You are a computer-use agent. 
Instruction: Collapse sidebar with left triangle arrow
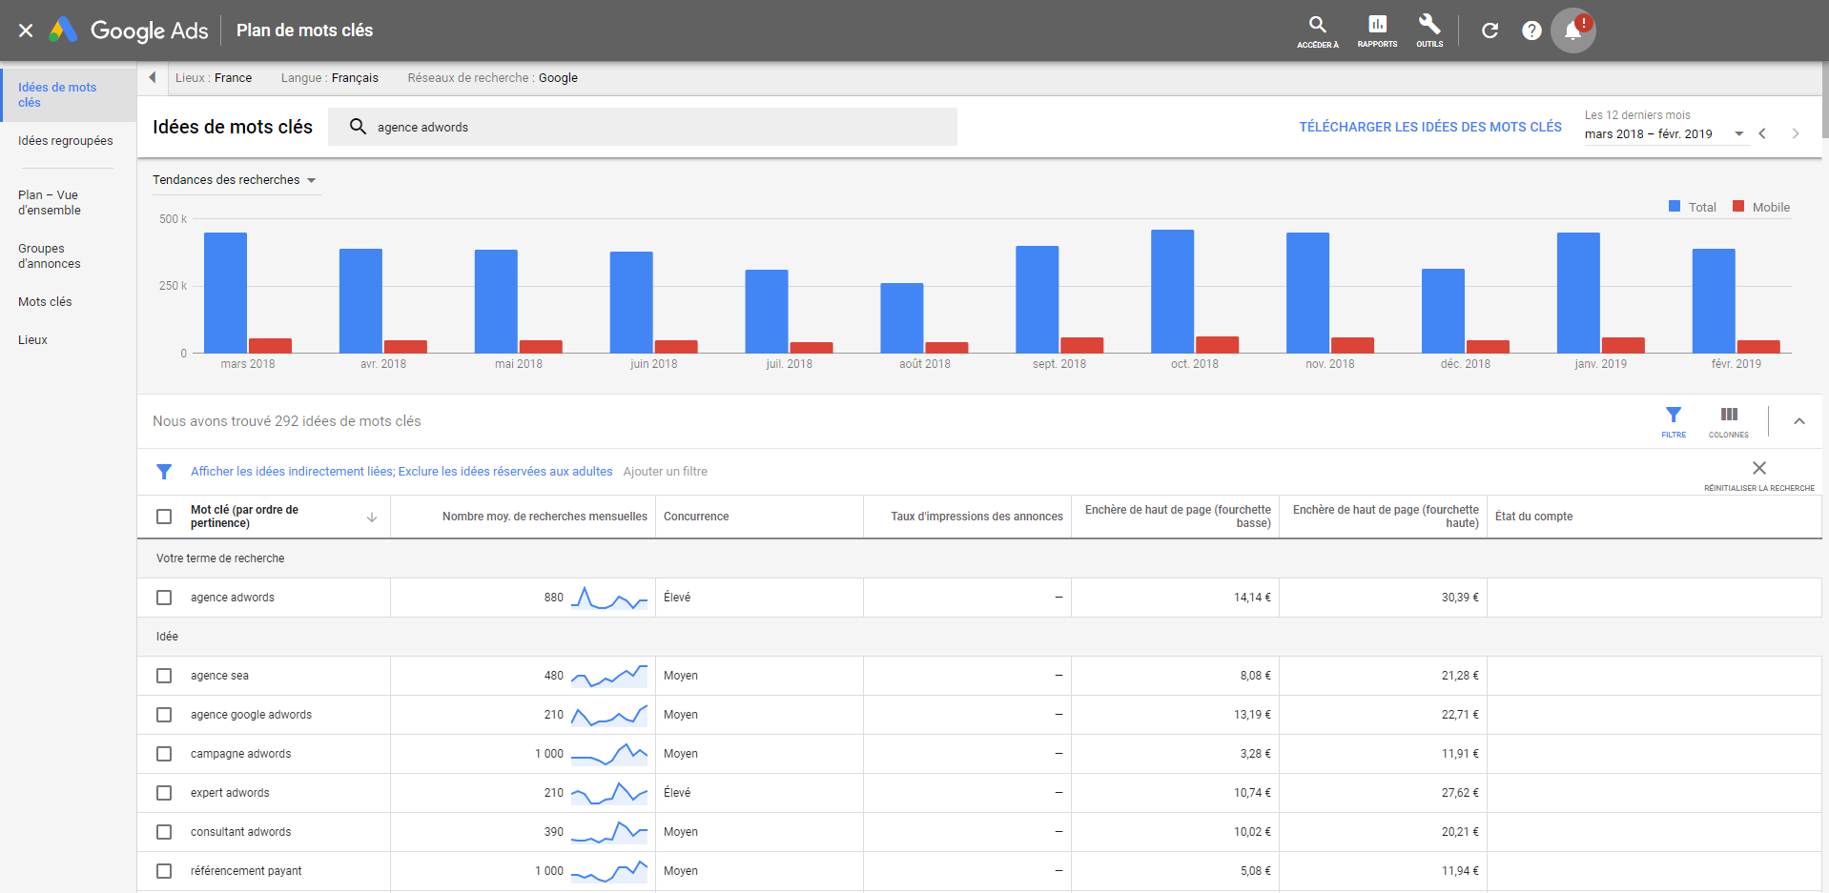[152, 77]
